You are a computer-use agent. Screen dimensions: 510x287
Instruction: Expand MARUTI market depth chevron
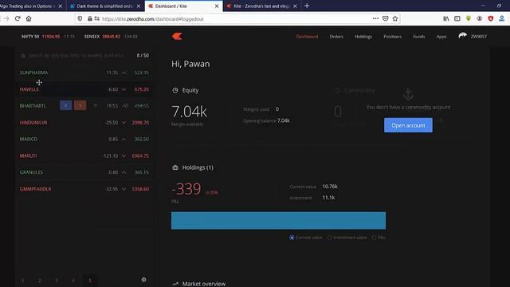[x=124, y=156]
